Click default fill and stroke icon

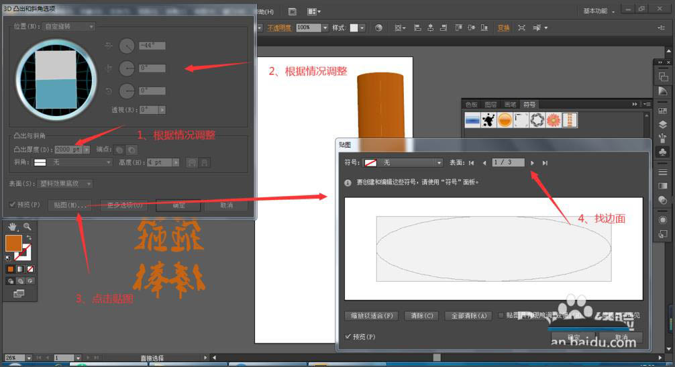[x=8, y=258]
